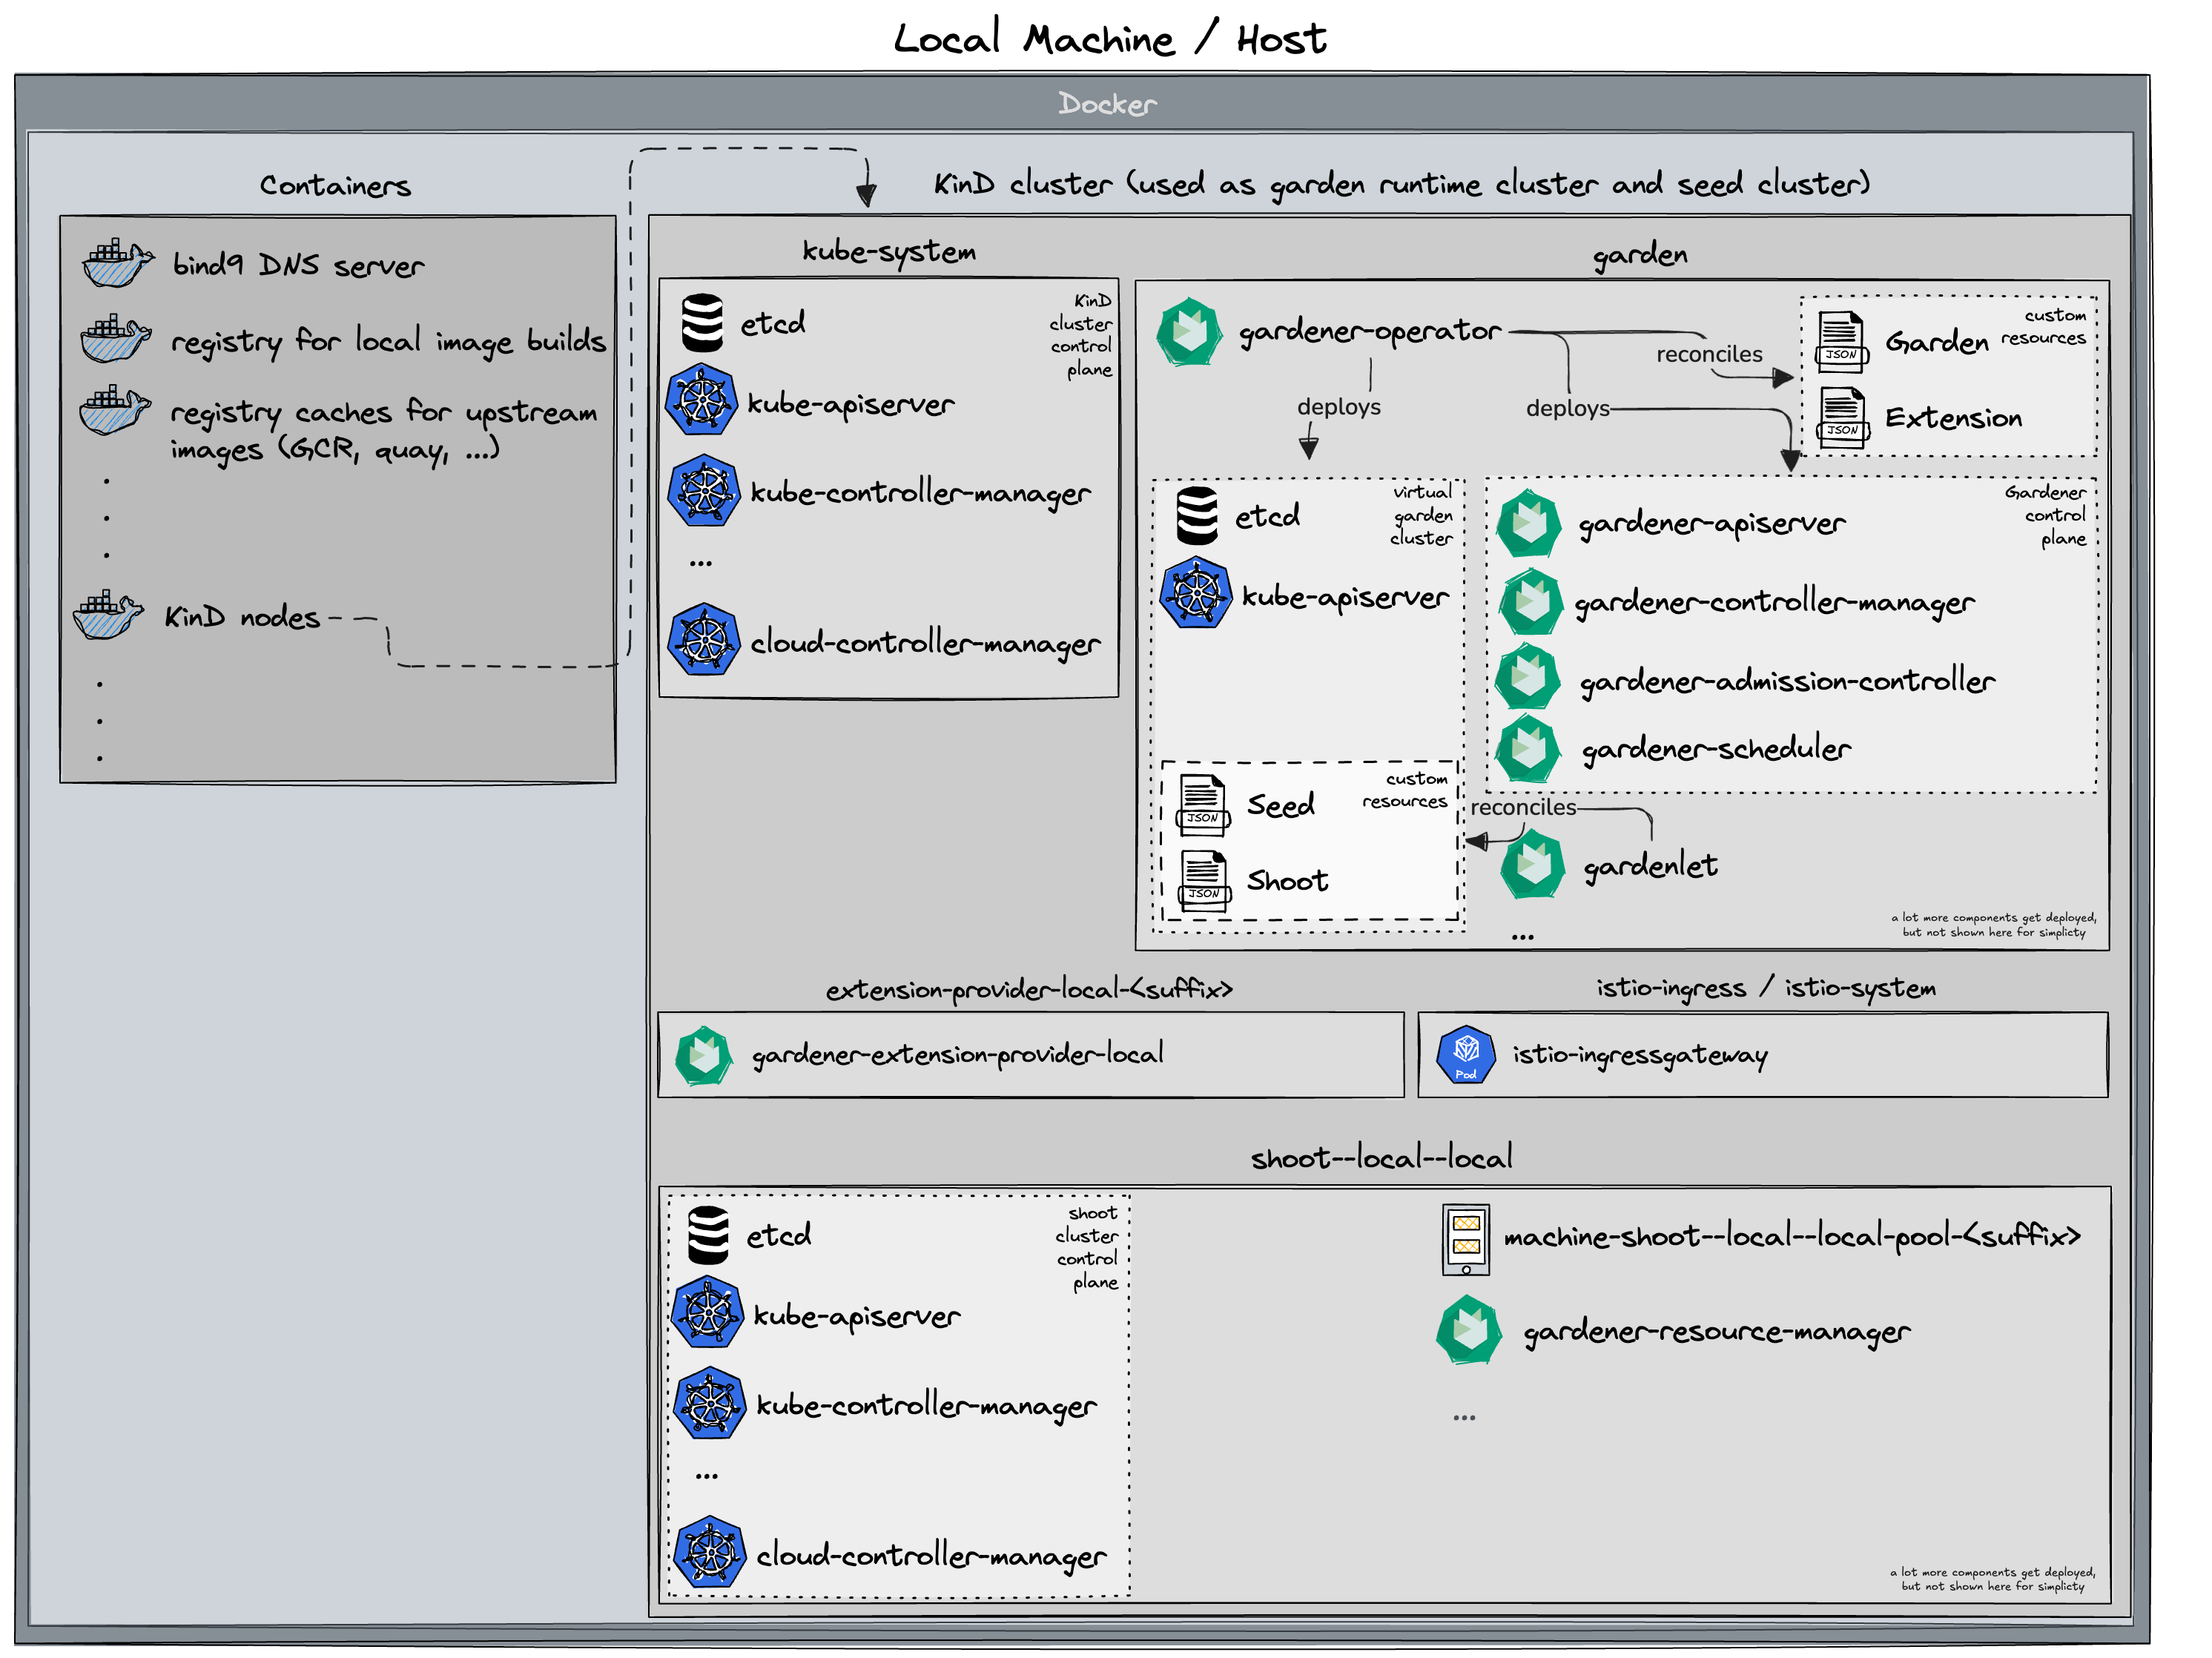Select the 'Seed' custom resource label
2212x1658 pixels.
tap(1281, 805)
